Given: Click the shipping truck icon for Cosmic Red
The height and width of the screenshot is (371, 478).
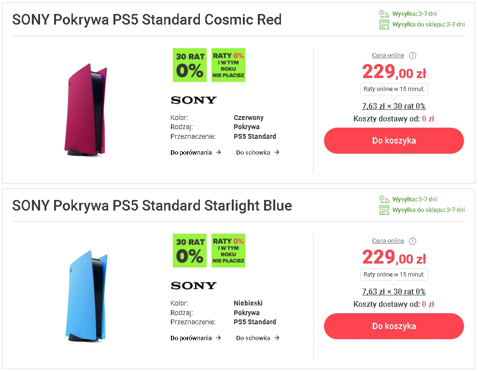Looking at the screenshot, I should 384,13.
